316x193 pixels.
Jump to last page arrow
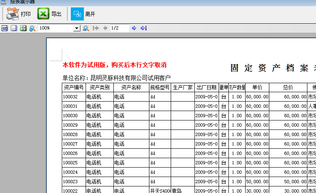click(x=144, y=28)
